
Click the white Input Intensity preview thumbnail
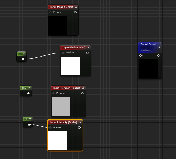click(x=58, y=141)
